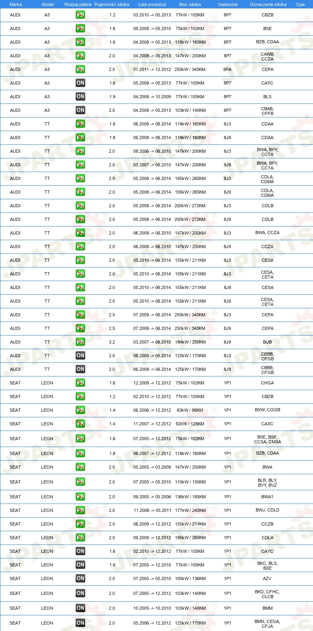The width and height of the screenshot is (313, 631).
Task: Select body code 8PA for the Audi A3 2.5
Action: [x=227, y=69]
